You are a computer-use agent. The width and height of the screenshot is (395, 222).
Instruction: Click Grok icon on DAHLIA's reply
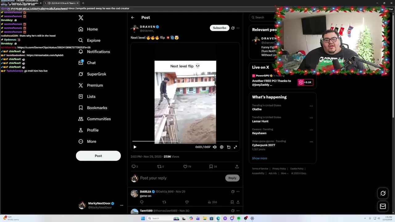[x=233, y=191]
